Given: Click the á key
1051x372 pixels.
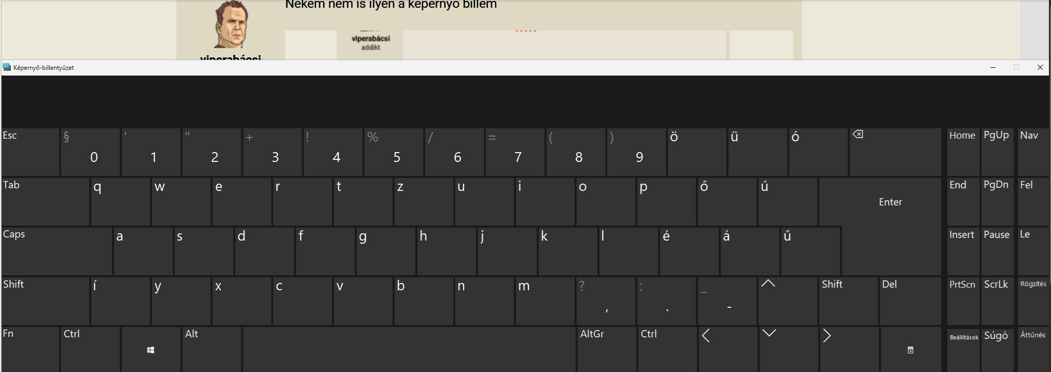Looking at the screenshot, I should [x=750, y=251].
